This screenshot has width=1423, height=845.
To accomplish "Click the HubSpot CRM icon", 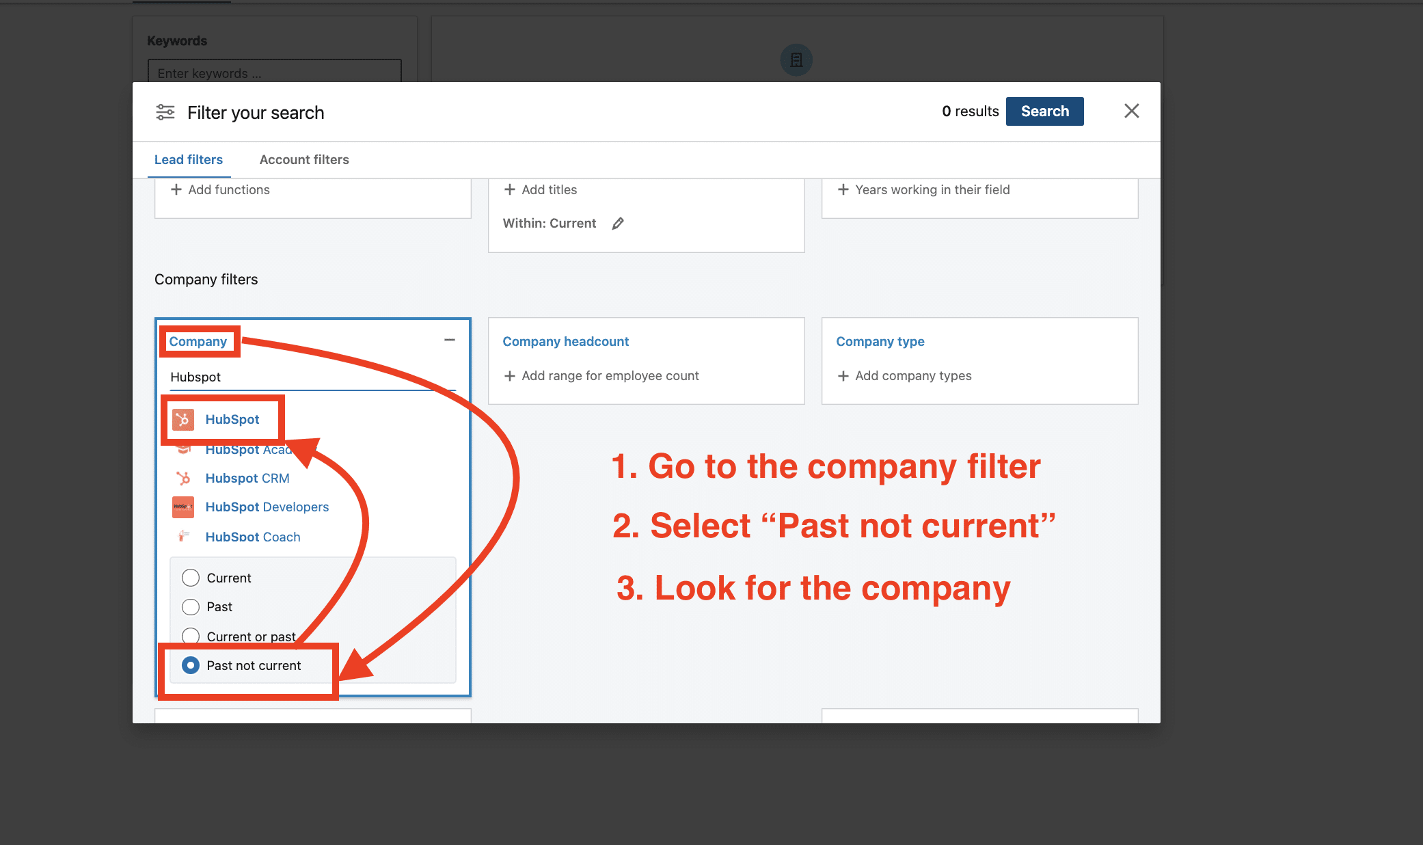I will coord(185,478).
